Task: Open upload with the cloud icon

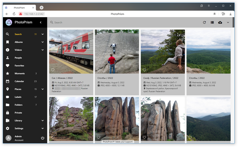Action: pos(220,23)
